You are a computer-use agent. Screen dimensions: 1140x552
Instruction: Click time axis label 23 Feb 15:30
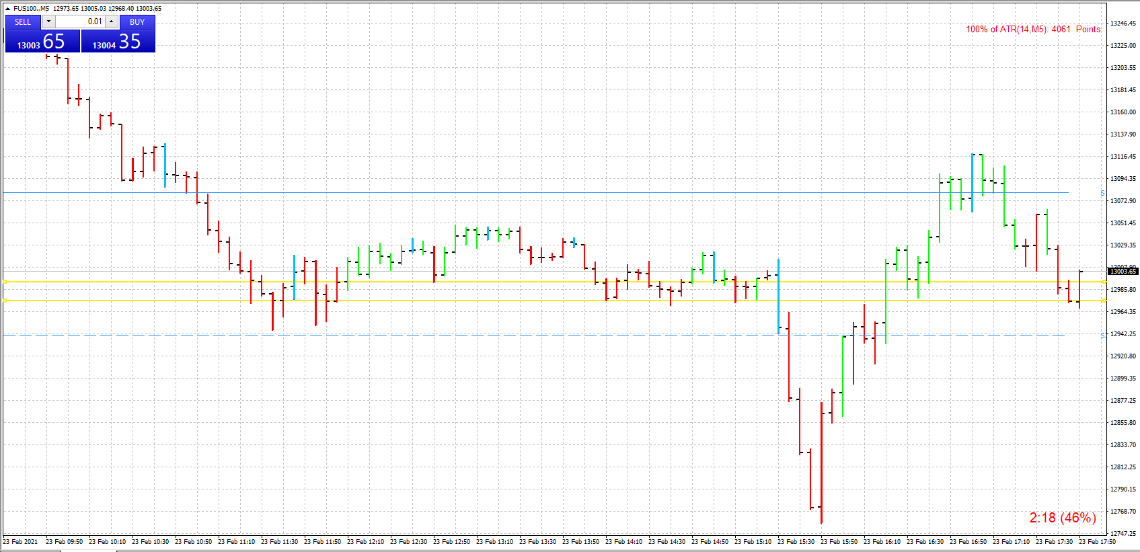click(796, 542)
